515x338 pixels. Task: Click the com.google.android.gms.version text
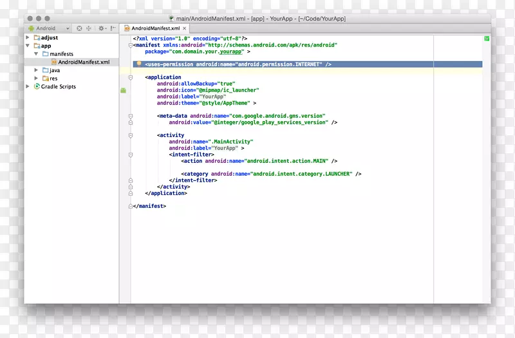point(277,116)
